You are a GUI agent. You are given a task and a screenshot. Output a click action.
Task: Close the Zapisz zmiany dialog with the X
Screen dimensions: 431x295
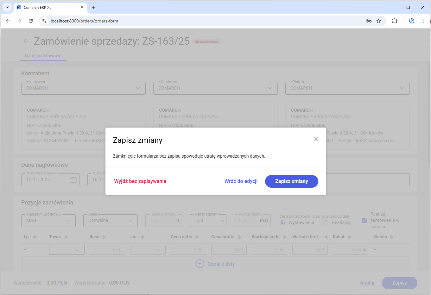coord(316,139)
